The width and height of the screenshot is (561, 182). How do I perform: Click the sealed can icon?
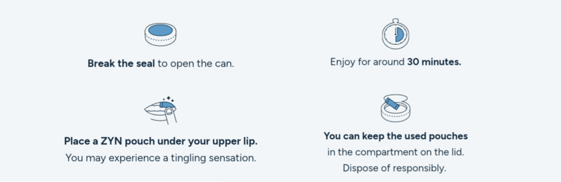point(160,34)
